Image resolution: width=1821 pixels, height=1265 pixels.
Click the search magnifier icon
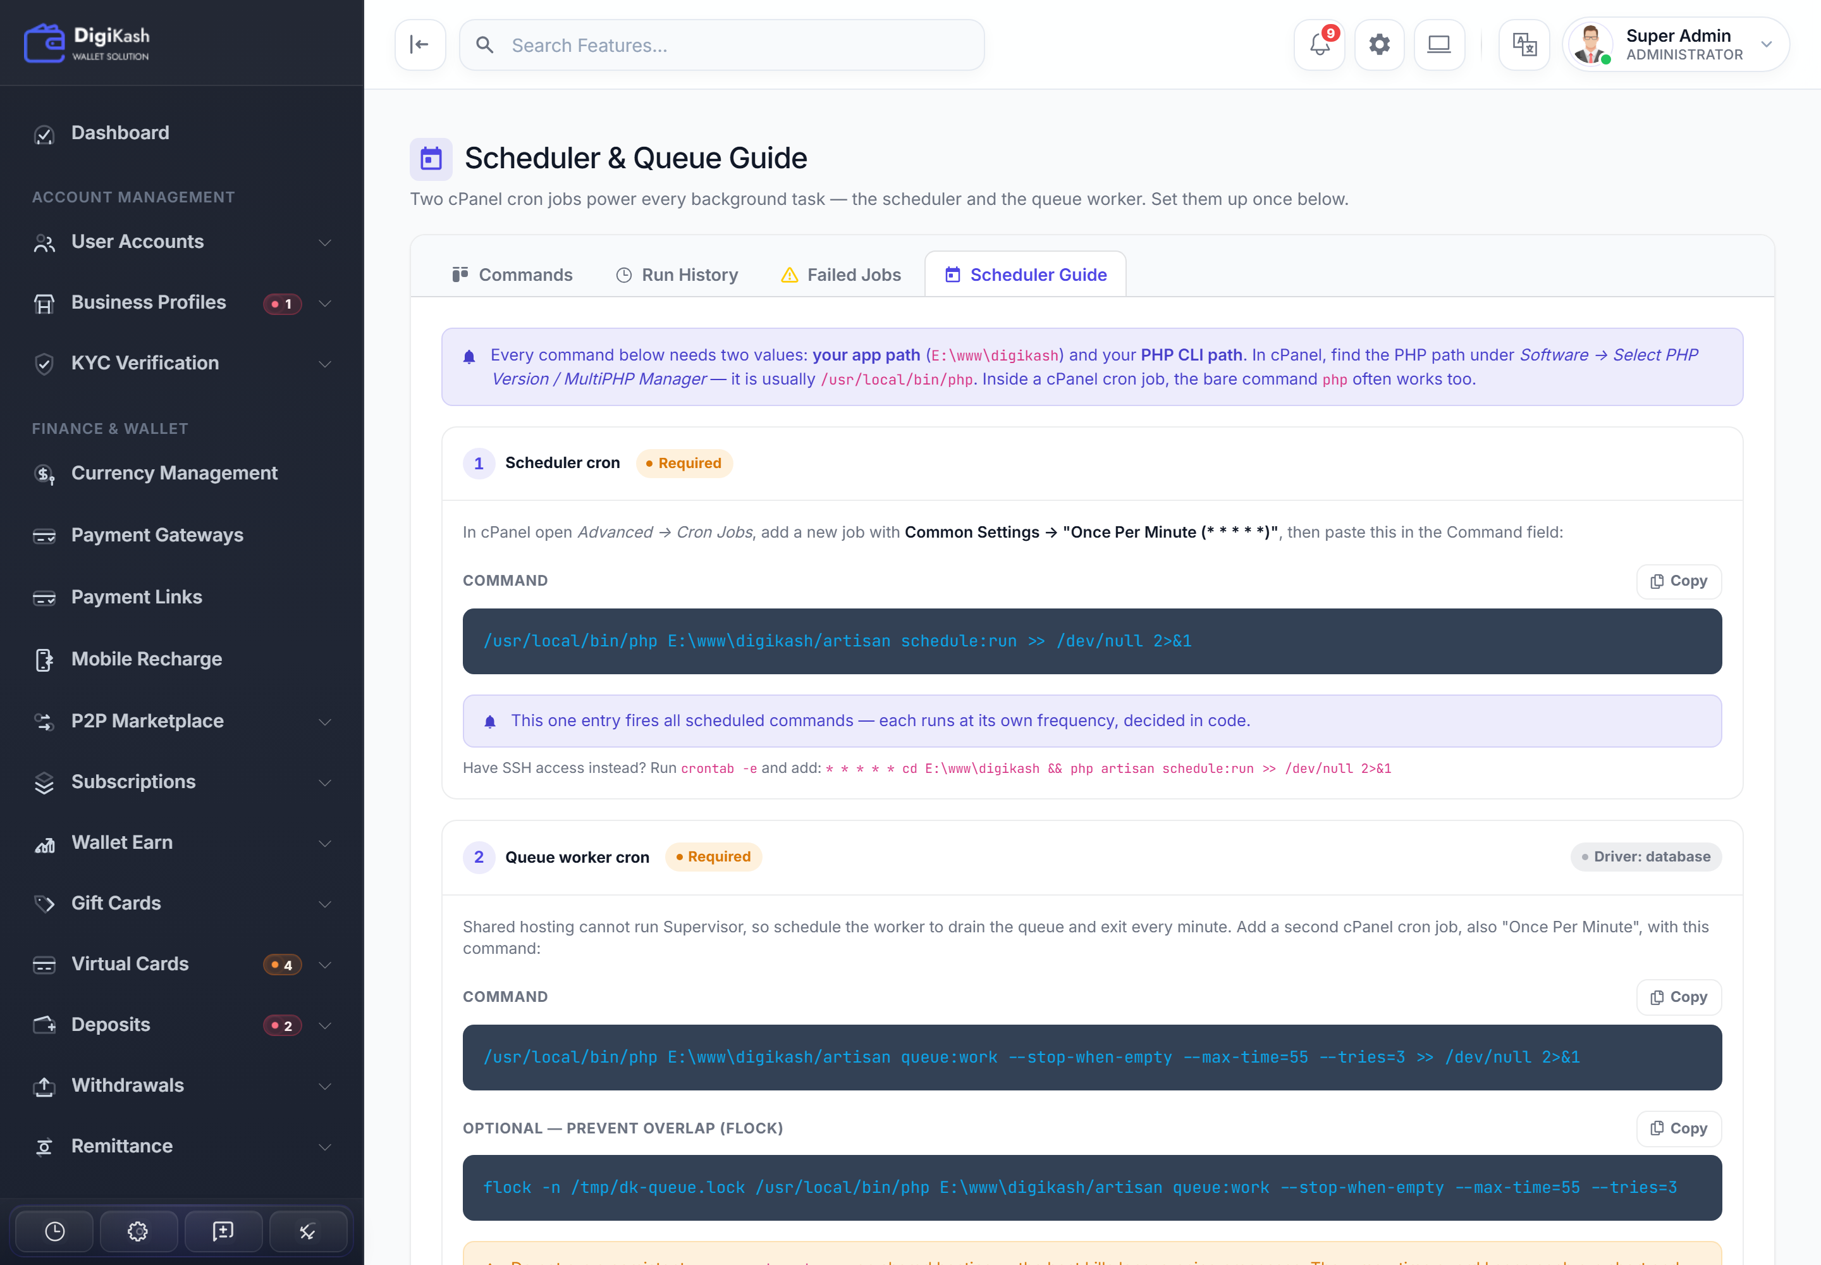485,45
